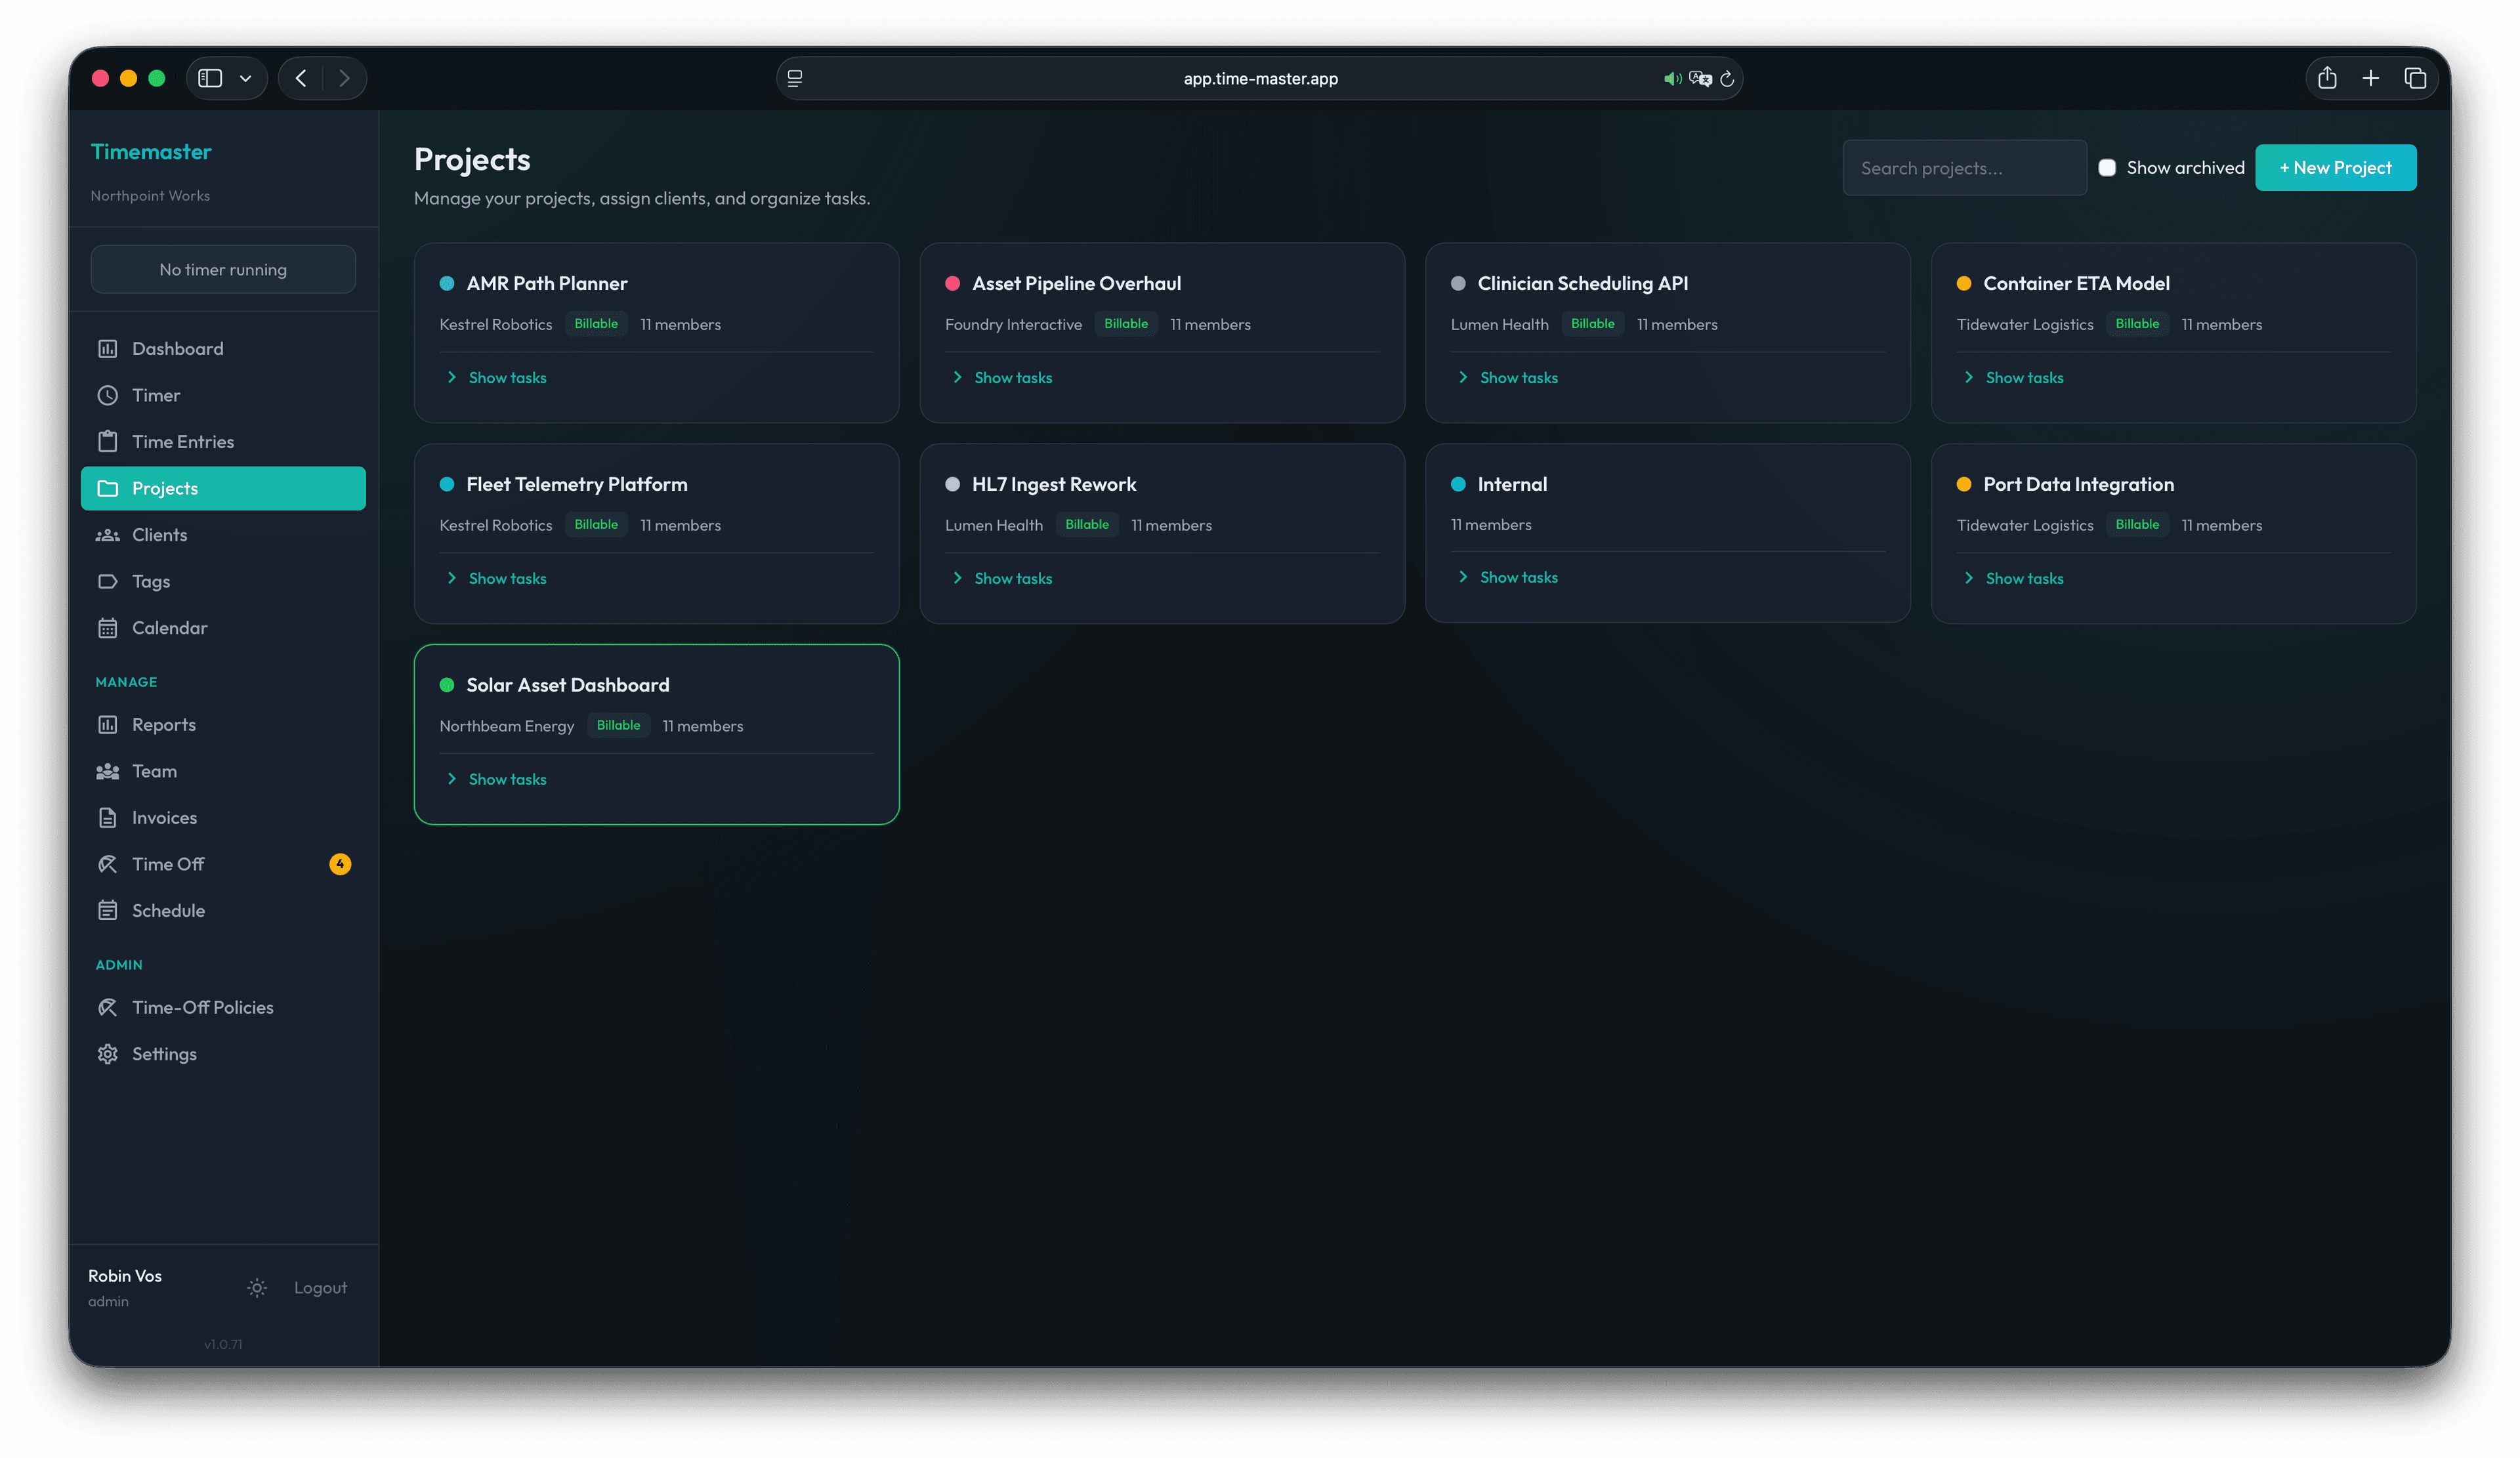Open the Projects page in sidebar
2520x1458 pixels.
(223, 488)
